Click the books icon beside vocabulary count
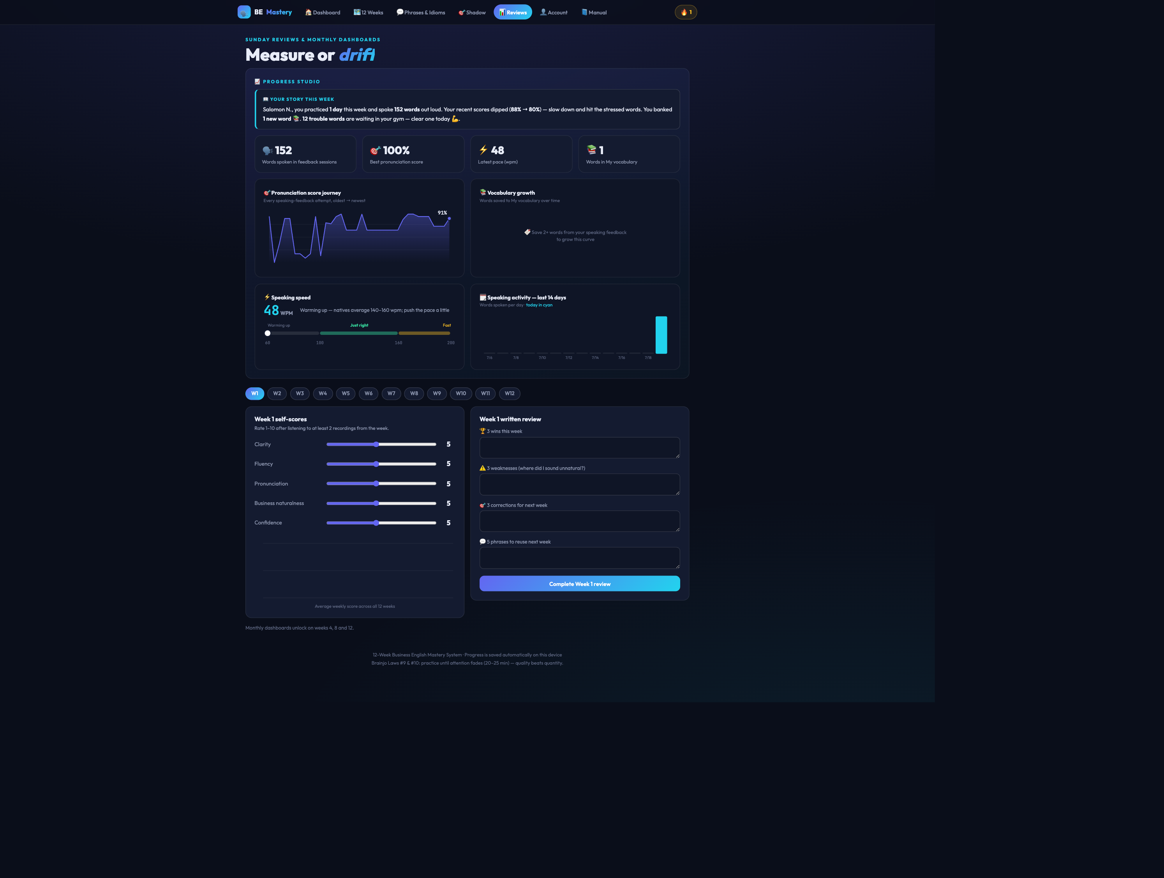 coord(591,150)
